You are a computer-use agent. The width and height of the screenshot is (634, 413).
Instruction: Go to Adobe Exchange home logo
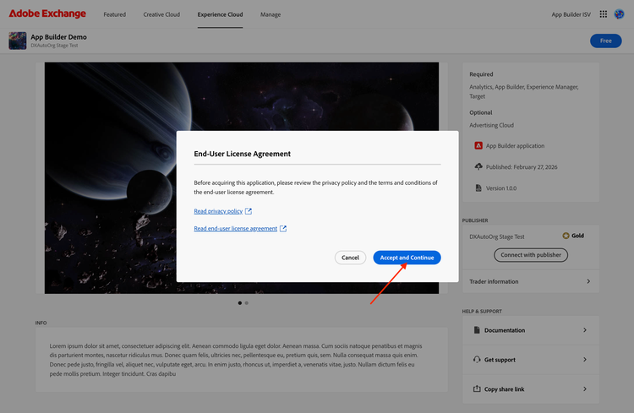click(47, 14)
